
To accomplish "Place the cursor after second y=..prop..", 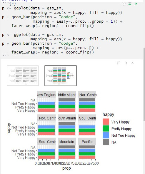I will pos(90,48).
